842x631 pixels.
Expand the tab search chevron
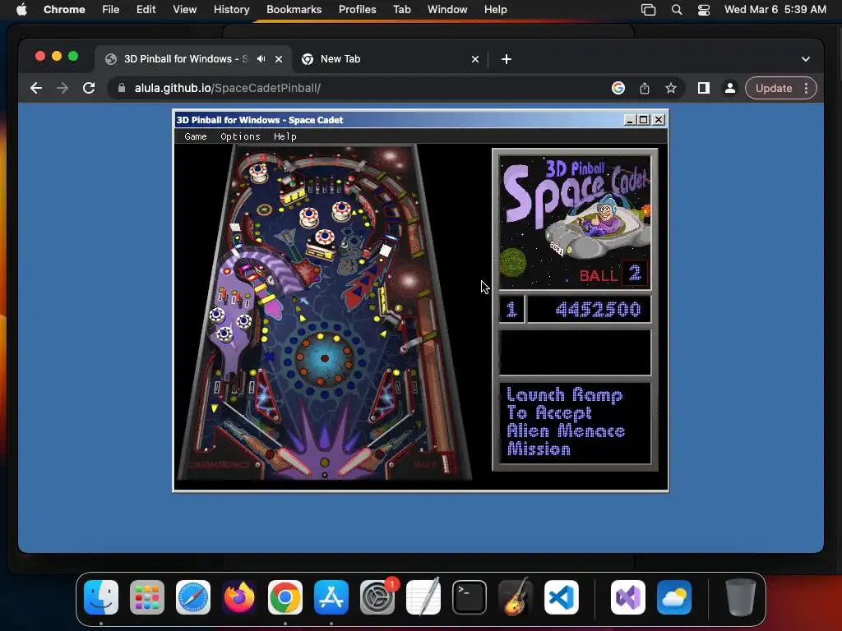(x=806, y=59)
